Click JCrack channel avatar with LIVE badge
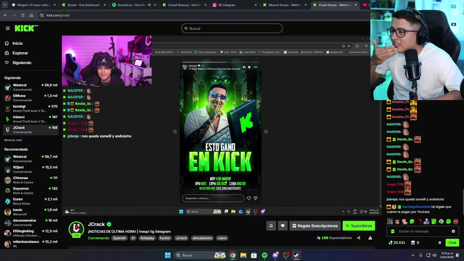 click(x=76, y=229)
